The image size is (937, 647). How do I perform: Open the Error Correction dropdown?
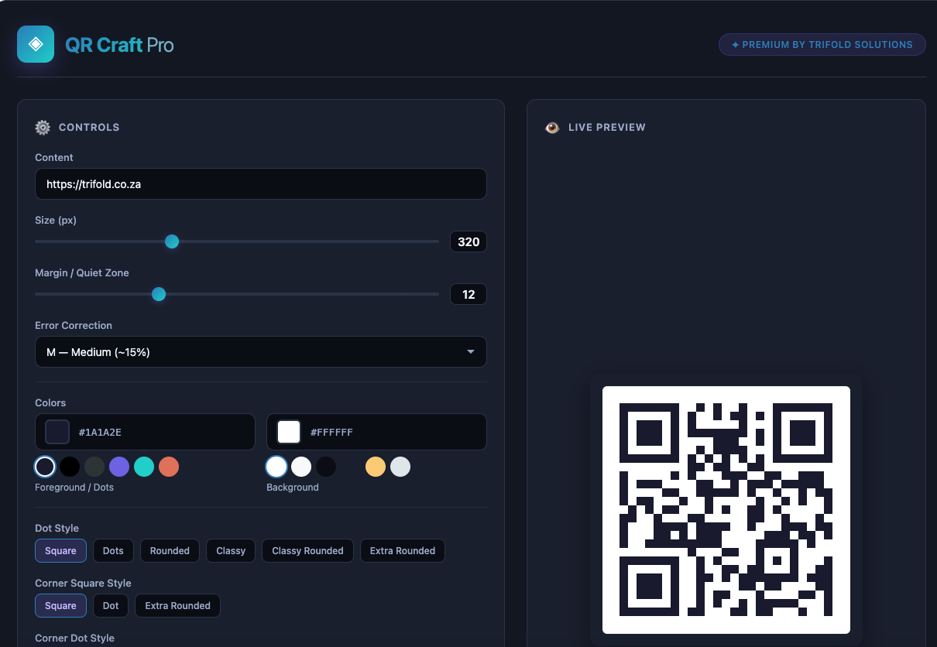pos(261,351)
